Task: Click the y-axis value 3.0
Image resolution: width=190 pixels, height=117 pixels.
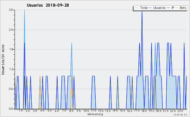Action: pos(11,10)
